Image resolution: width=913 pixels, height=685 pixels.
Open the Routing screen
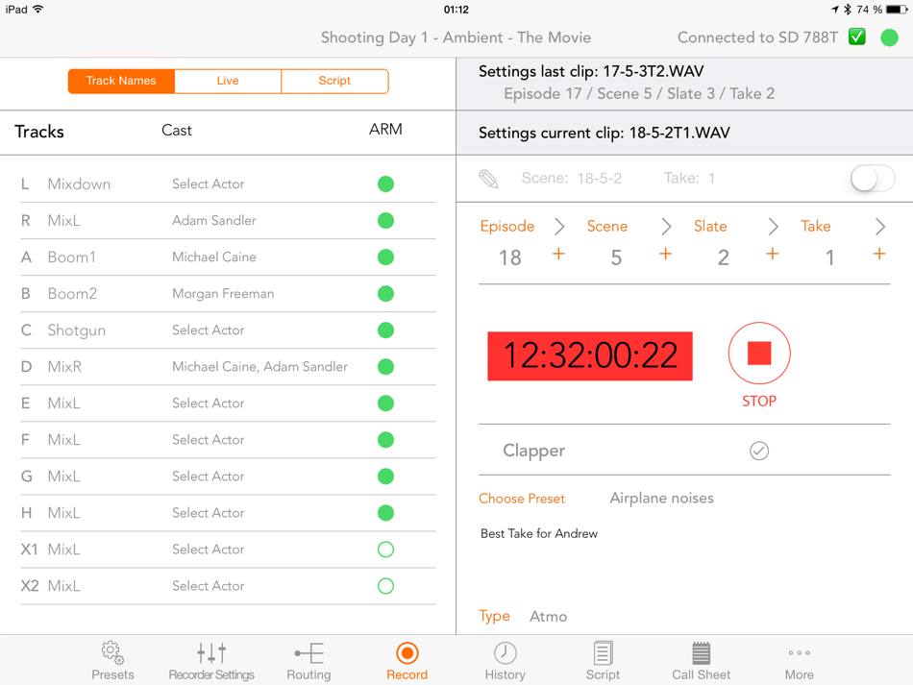click(308, 661)
